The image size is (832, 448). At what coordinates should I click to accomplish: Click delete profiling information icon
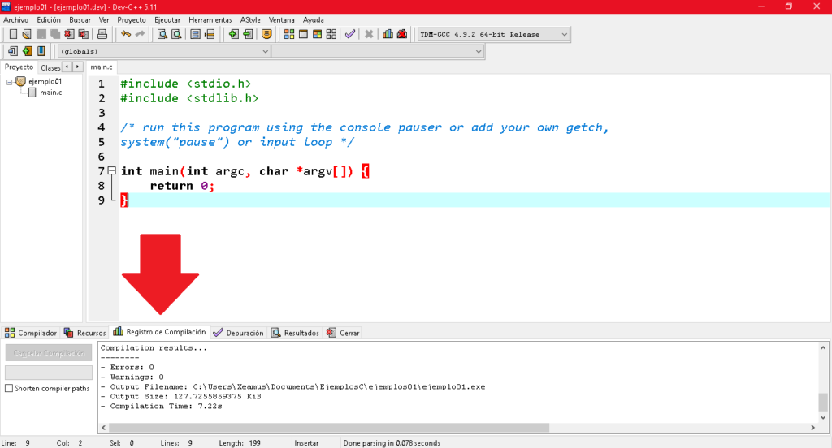(402, 34)
